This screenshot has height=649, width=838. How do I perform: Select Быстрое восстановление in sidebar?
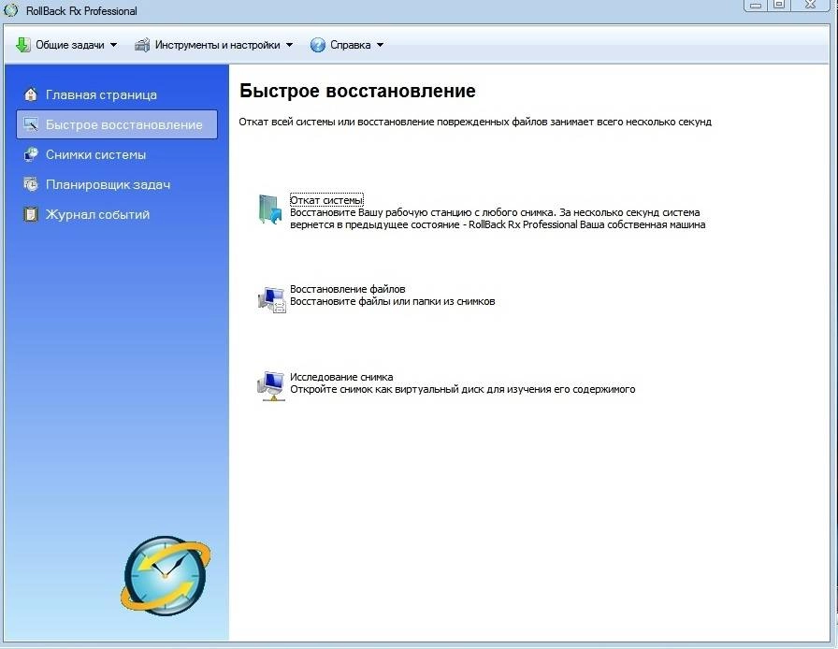coord(117,124)
